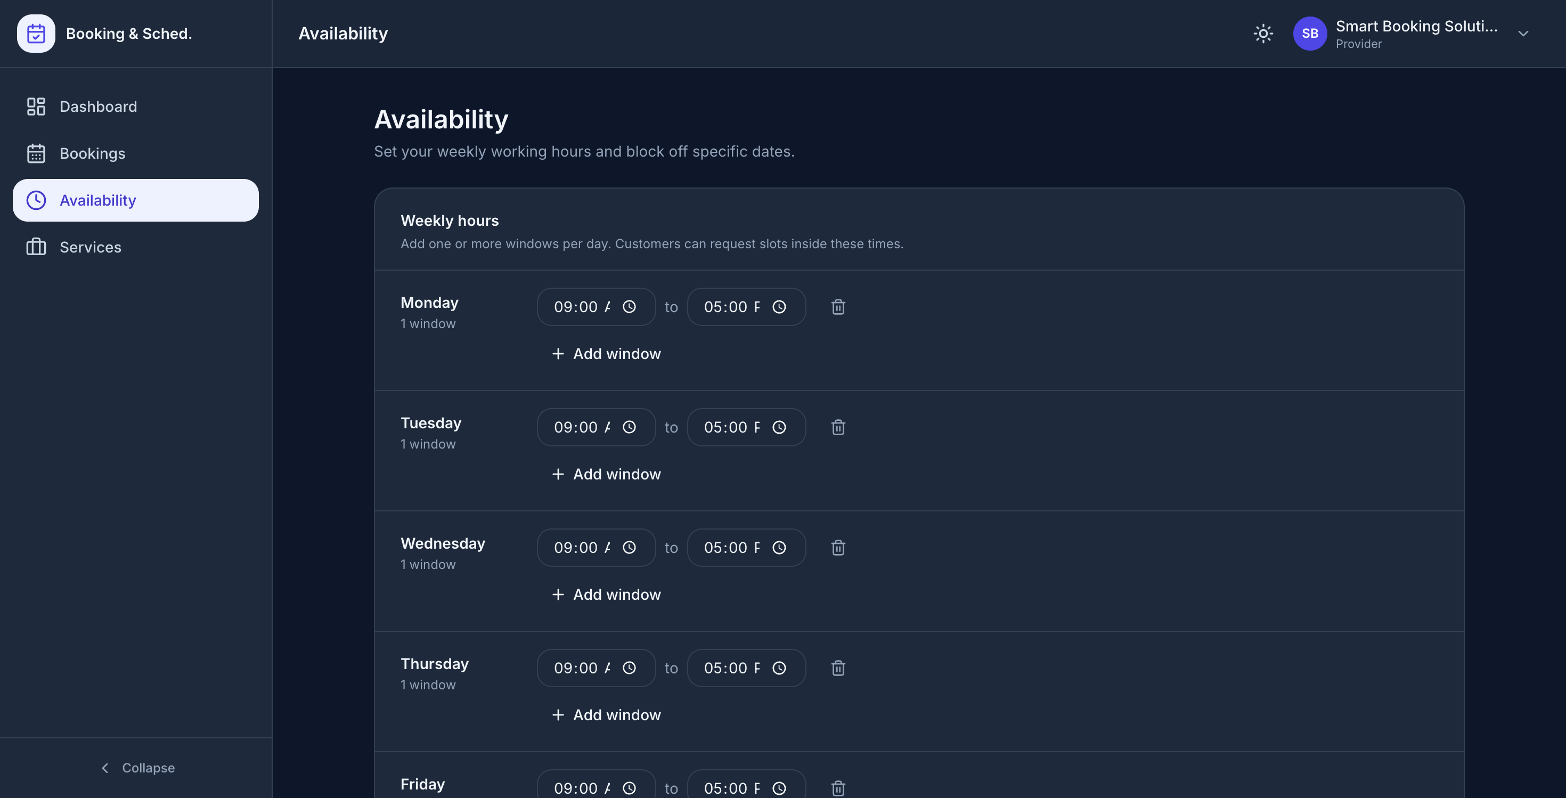This screenshot has height=798, width=1566.
Task: Click the Availability clock icon in sidebar
Action: point(36,200)
